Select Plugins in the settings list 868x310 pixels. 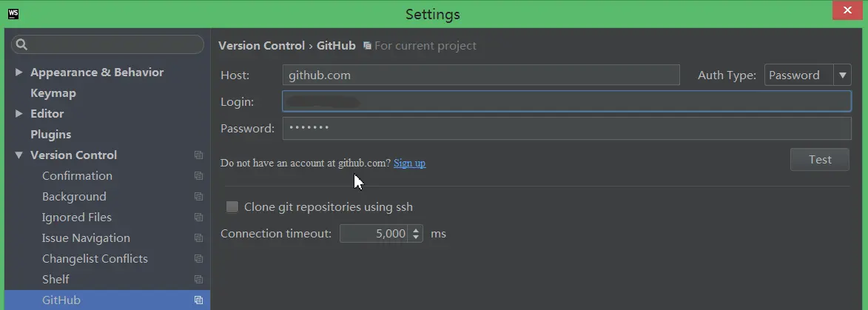pyautogui.click(x=50, y=135)
